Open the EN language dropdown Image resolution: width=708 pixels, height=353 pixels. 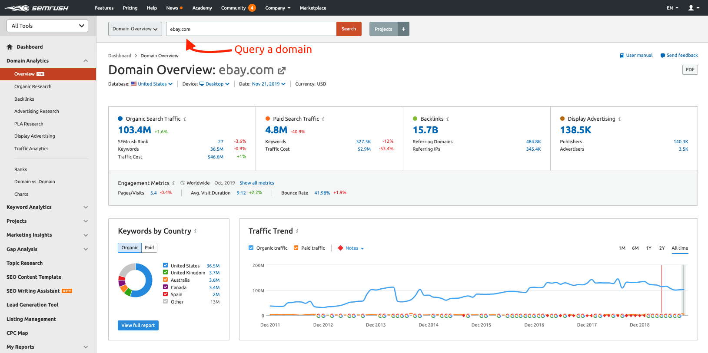(672, 8)
